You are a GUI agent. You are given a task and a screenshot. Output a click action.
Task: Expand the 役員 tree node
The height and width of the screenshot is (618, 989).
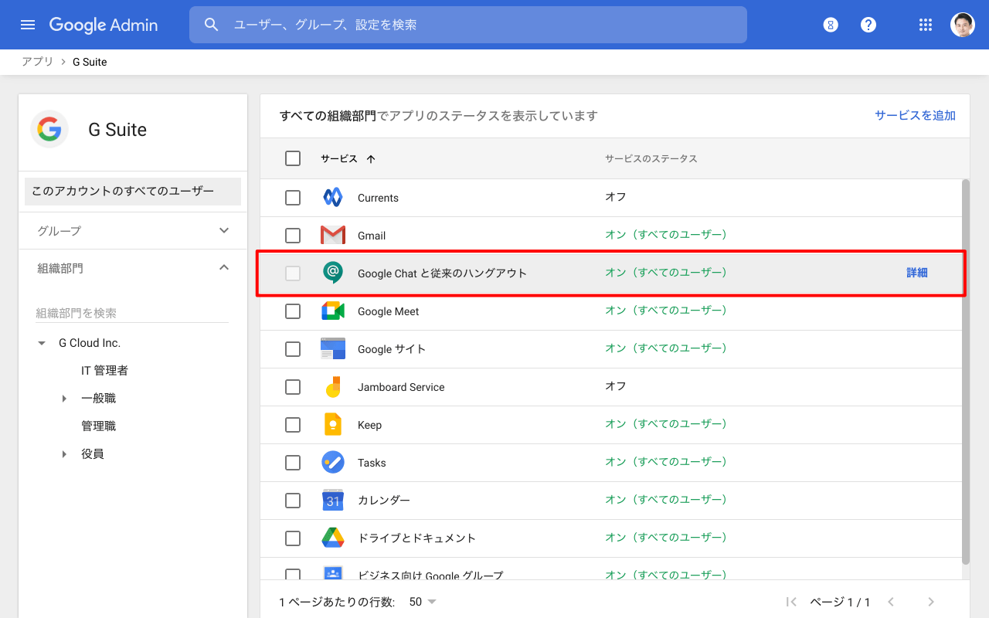tap(64, 454)
